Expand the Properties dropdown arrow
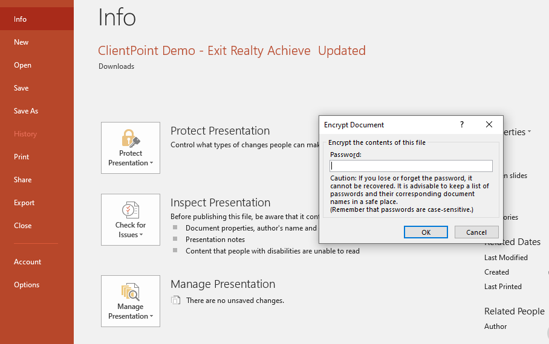This screenshot has height=344, width=549. tap(530, 132)
